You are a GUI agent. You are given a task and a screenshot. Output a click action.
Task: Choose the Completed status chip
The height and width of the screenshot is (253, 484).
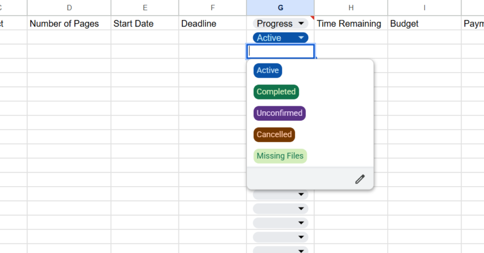(x=276, y=92)
